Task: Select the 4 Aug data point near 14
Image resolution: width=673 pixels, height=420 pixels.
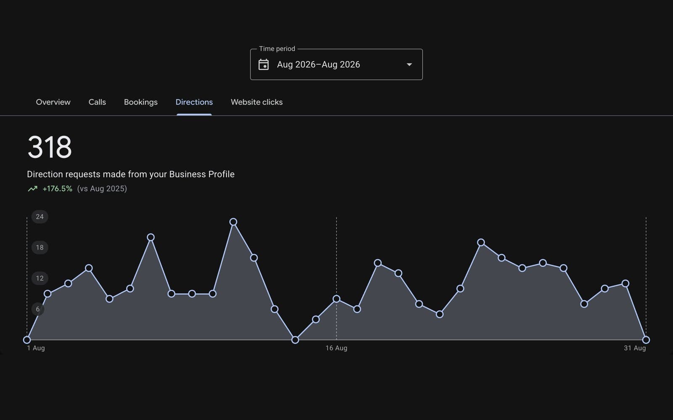Action: 89,268
